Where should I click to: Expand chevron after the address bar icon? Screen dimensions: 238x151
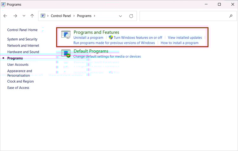[48, 16]
